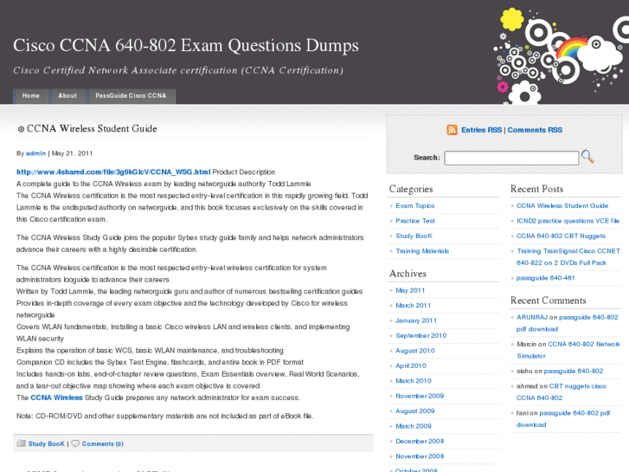Open the PassGuide Cisco CCNA tab
Image resolution: width=629 pixels, height=472 pixels.
131,96
